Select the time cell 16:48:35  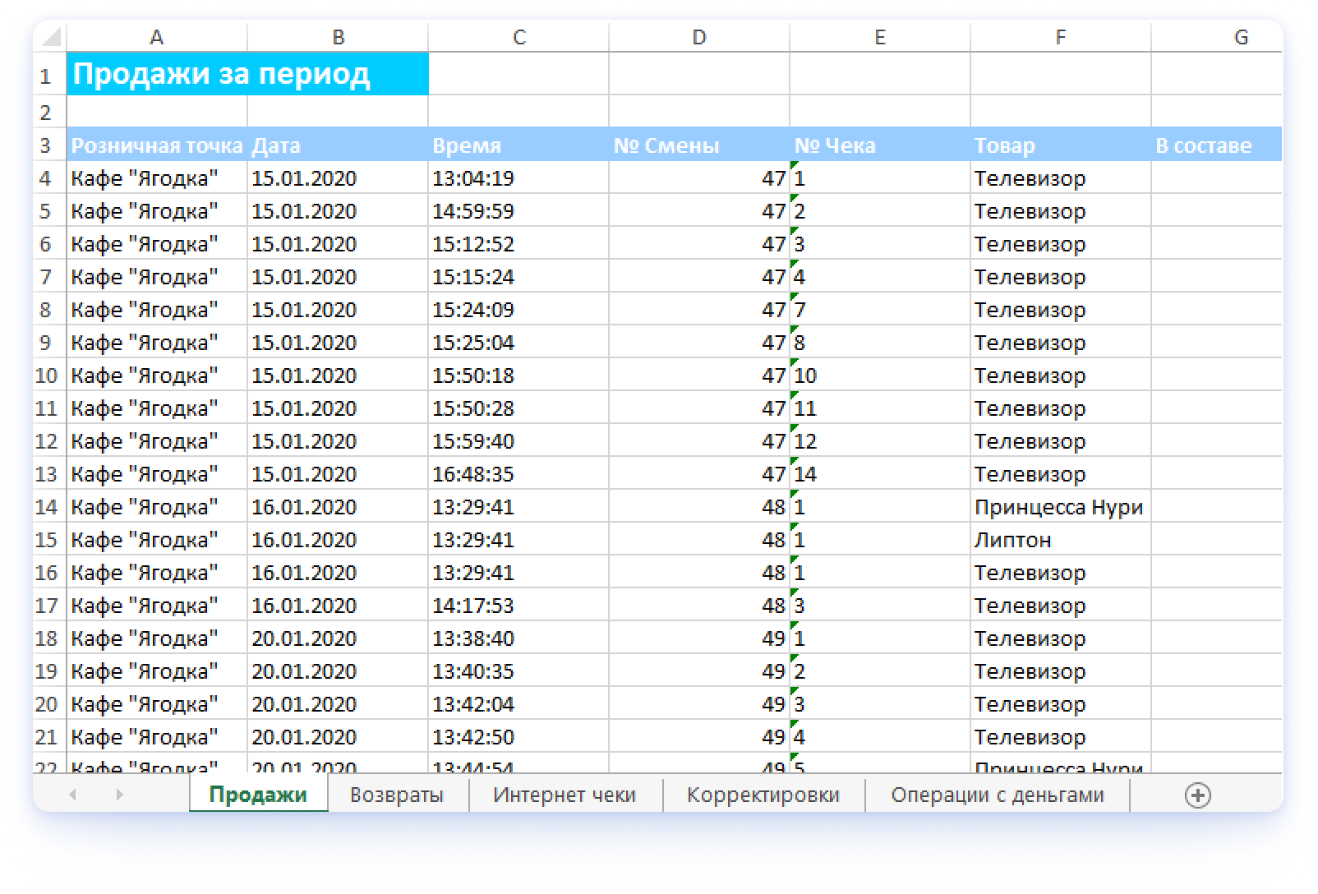click(518, 473)
